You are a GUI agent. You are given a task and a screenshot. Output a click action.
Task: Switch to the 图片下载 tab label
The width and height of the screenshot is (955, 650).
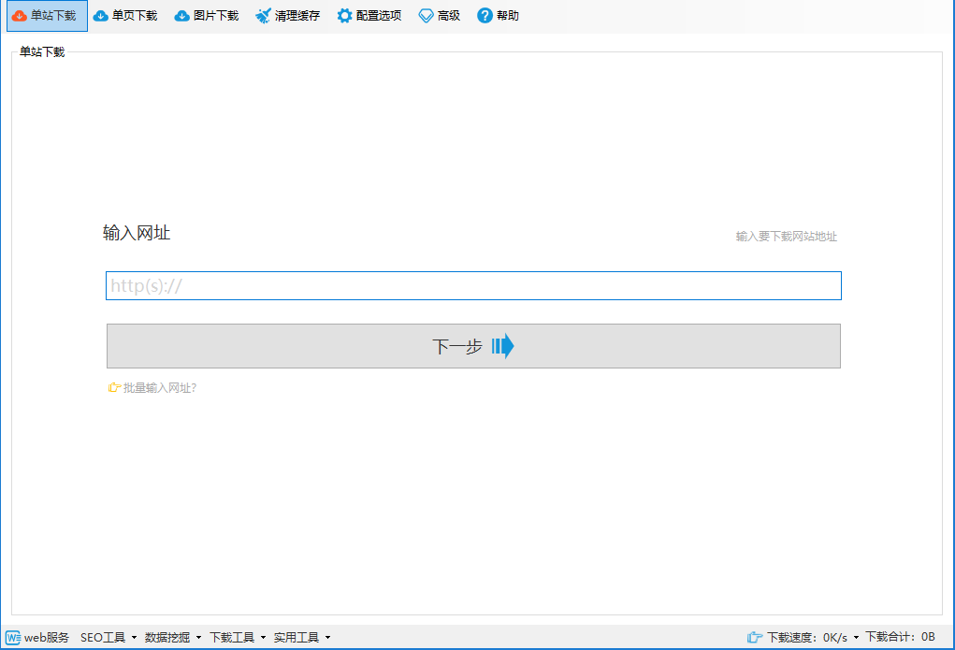[x=216, y=16]
